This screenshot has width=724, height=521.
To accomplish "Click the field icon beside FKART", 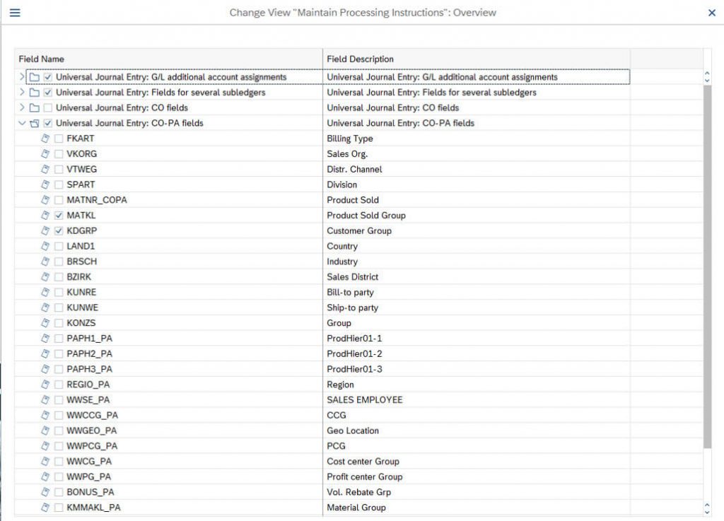I will (45, 139).
